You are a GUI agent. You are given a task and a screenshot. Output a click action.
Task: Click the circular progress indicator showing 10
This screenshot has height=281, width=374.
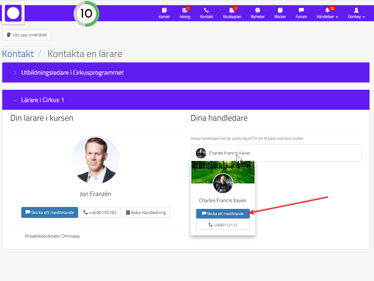(86, 14)
